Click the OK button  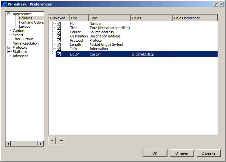155,153
